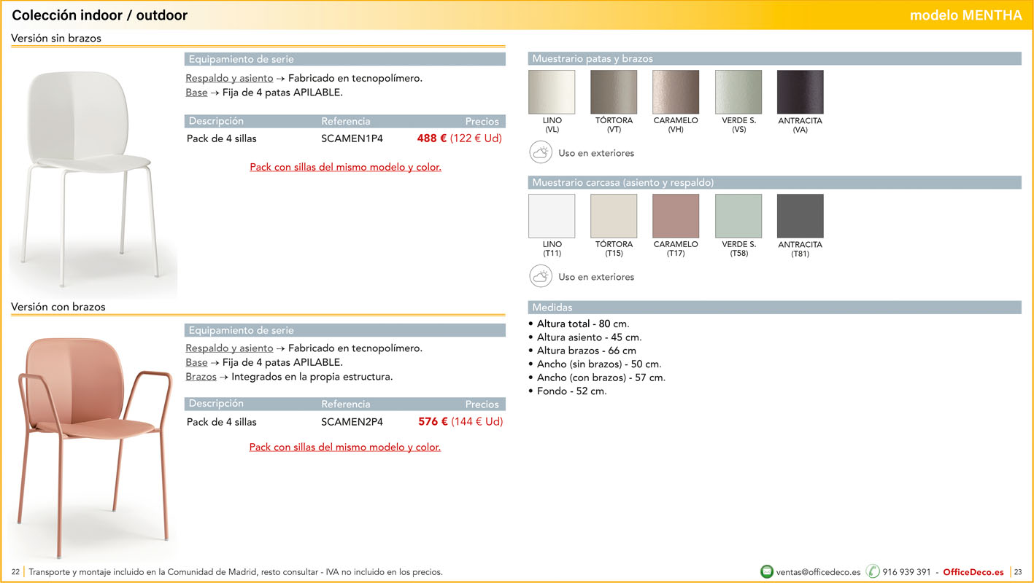Pick the Verde S. (VS) leg swatch
This screenshot has height=583, width=1034.
(x=738, y=93)
